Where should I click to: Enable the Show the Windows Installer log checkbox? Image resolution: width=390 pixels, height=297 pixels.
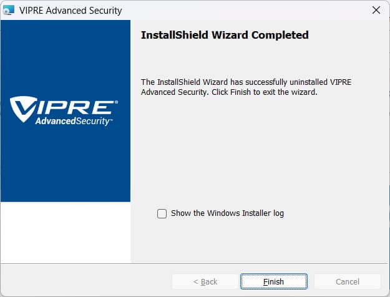click(x=162, y=213)
